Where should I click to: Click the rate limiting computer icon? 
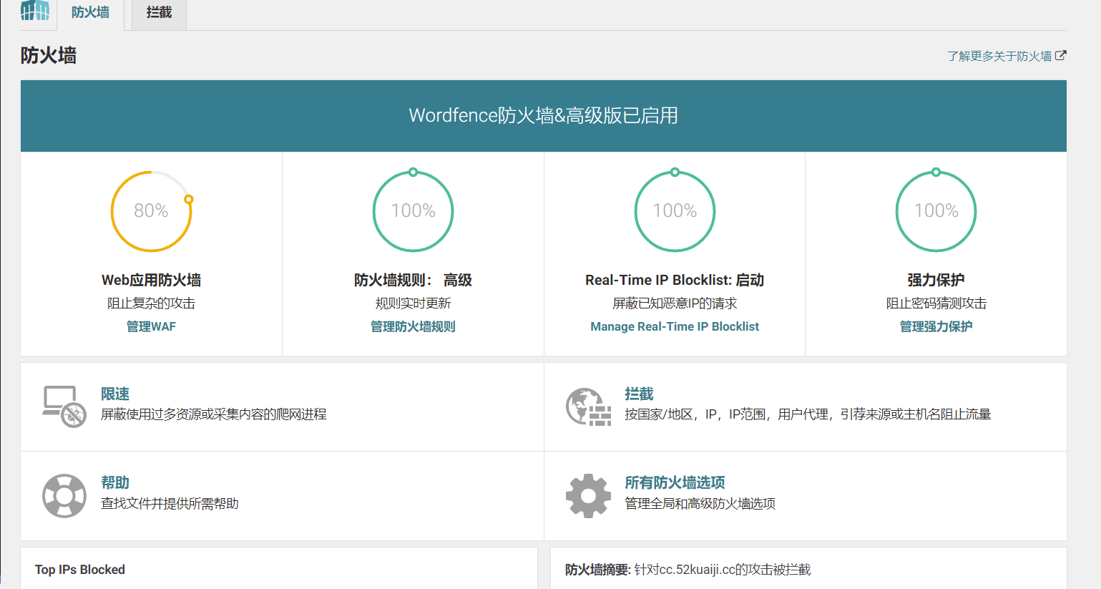pyautogui.click(x=64, y=407)
